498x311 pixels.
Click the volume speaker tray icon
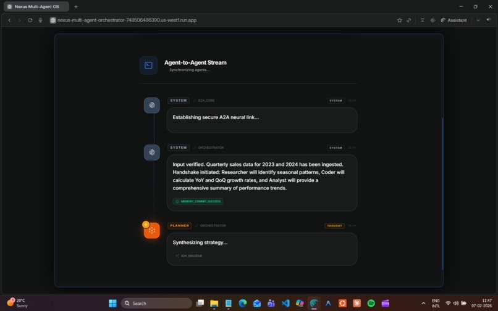pos(456,304)
